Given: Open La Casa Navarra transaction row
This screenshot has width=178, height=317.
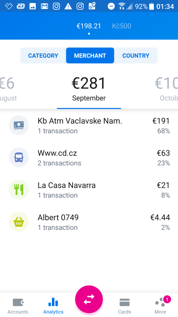Looking at the screenshot, I should pos(89,190).
